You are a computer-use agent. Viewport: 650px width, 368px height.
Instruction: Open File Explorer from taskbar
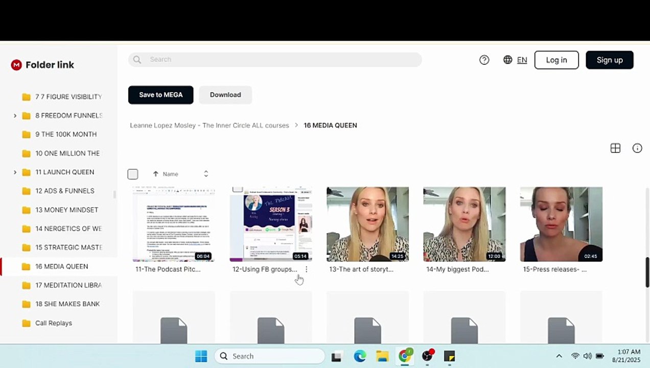[x=382, y=356]
